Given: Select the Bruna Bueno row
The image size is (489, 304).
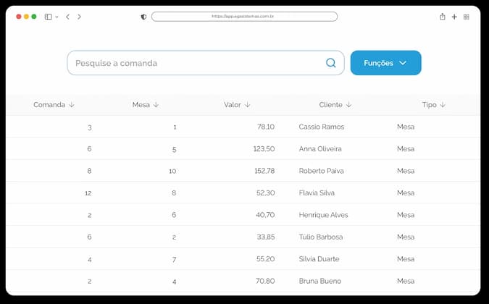Looking at the screenshot, I should coord(243,281).
